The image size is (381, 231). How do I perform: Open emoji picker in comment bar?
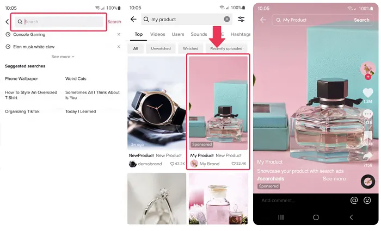click(x=368, y=201)
